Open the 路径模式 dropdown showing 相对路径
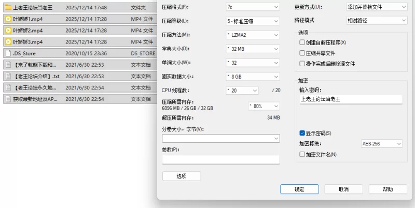415x208 pixels. pyautogui.click(x=377, y=20)
